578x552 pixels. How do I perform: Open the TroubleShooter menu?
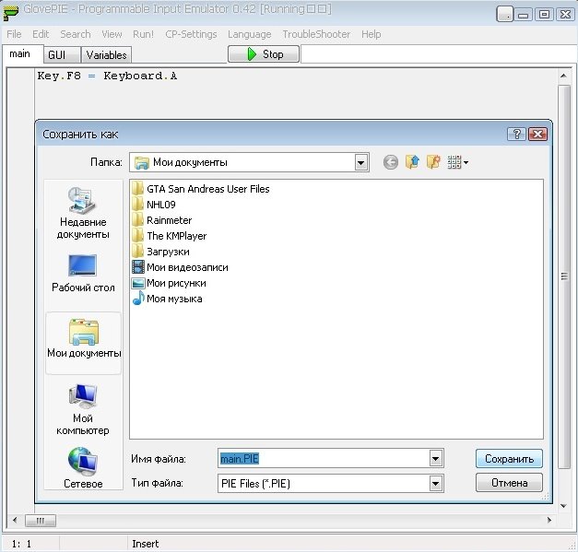(x=316, y=34)
